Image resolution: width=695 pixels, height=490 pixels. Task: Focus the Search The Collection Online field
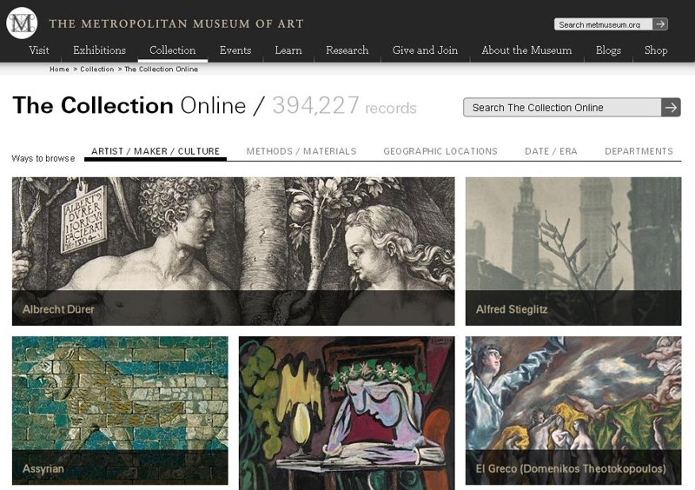[562, 107]
